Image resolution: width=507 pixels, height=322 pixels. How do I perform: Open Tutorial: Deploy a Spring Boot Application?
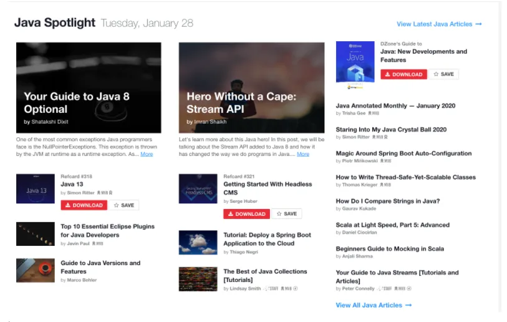pyautogui.click(x=267, y=239)
